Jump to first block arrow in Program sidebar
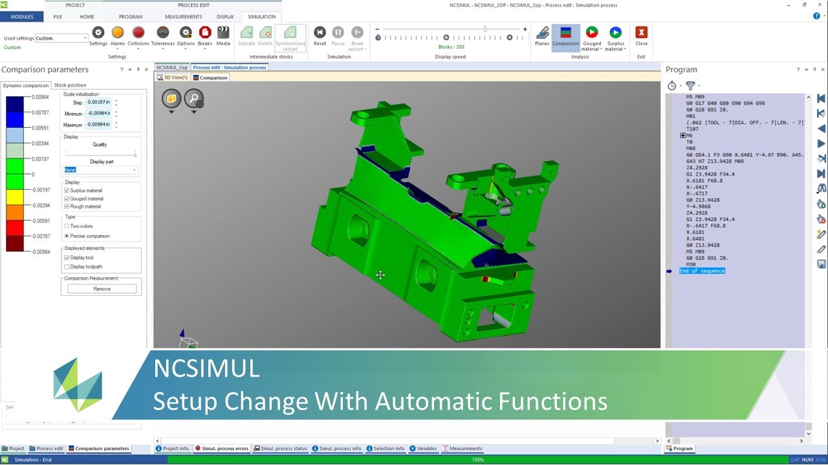828x465 pixels. [821, 99]
